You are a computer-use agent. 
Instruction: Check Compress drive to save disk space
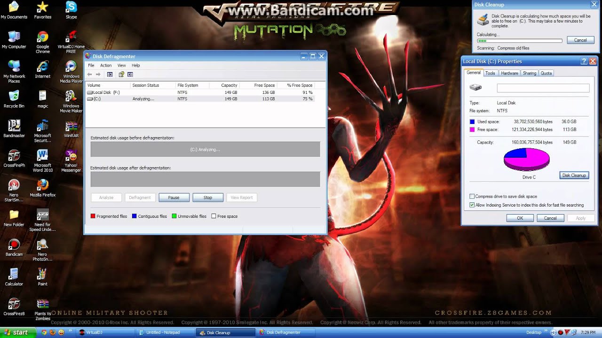[472, 197]
